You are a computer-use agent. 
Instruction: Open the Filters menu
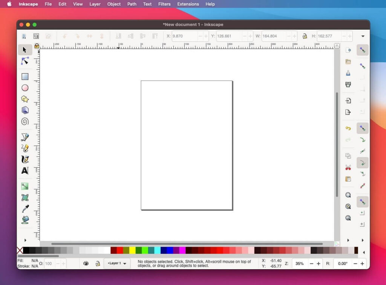164,4
